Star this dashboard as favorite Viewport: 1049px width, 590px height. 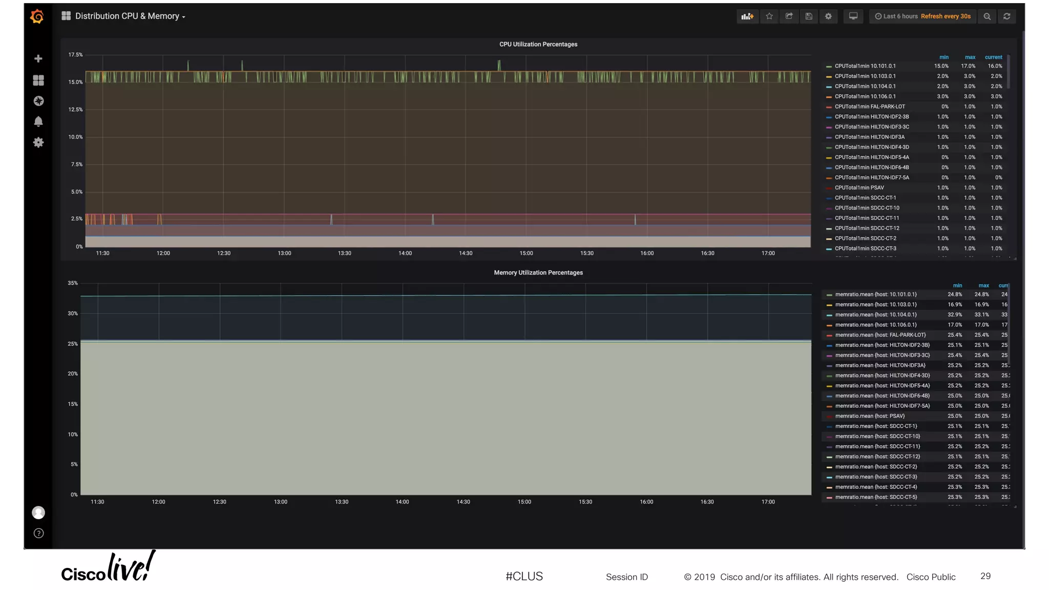(769, 16)
